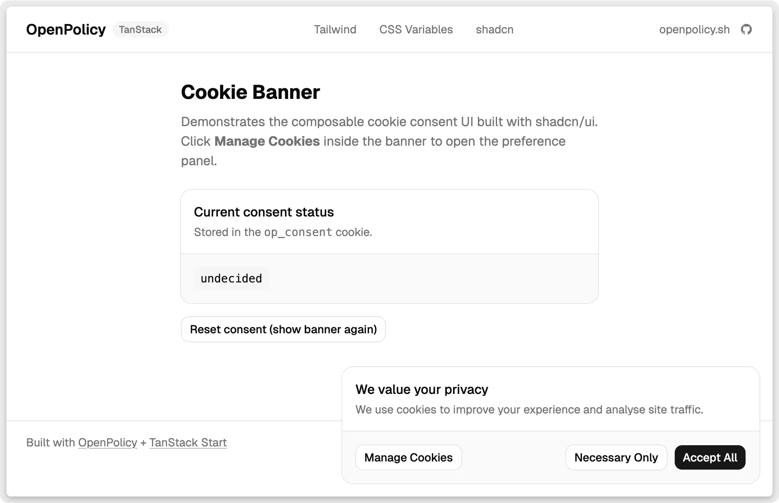Choose Necessary Only in the cookie banner

(x=616, y=457)
